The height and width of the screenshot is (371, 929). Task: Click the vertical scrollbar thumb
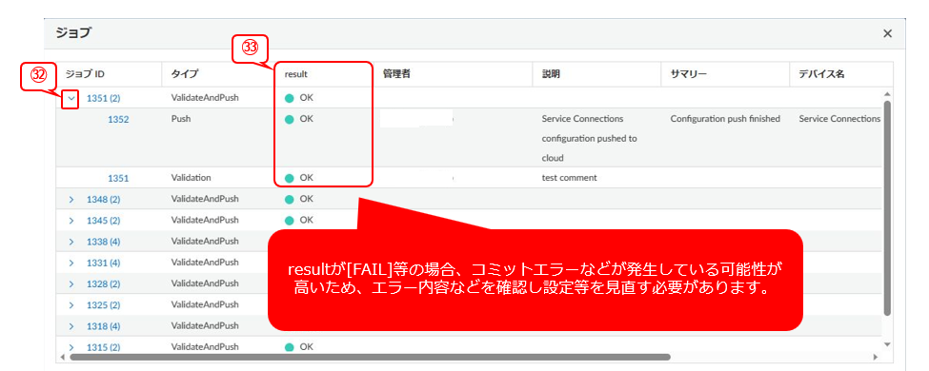pyautogui.click(x=887, y=207)
